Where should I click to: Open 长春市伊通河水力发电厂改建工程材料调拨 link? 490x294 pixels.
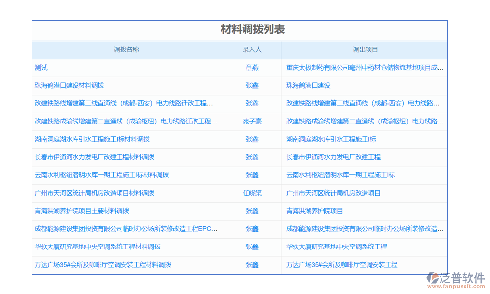click(x=95, y=157)
